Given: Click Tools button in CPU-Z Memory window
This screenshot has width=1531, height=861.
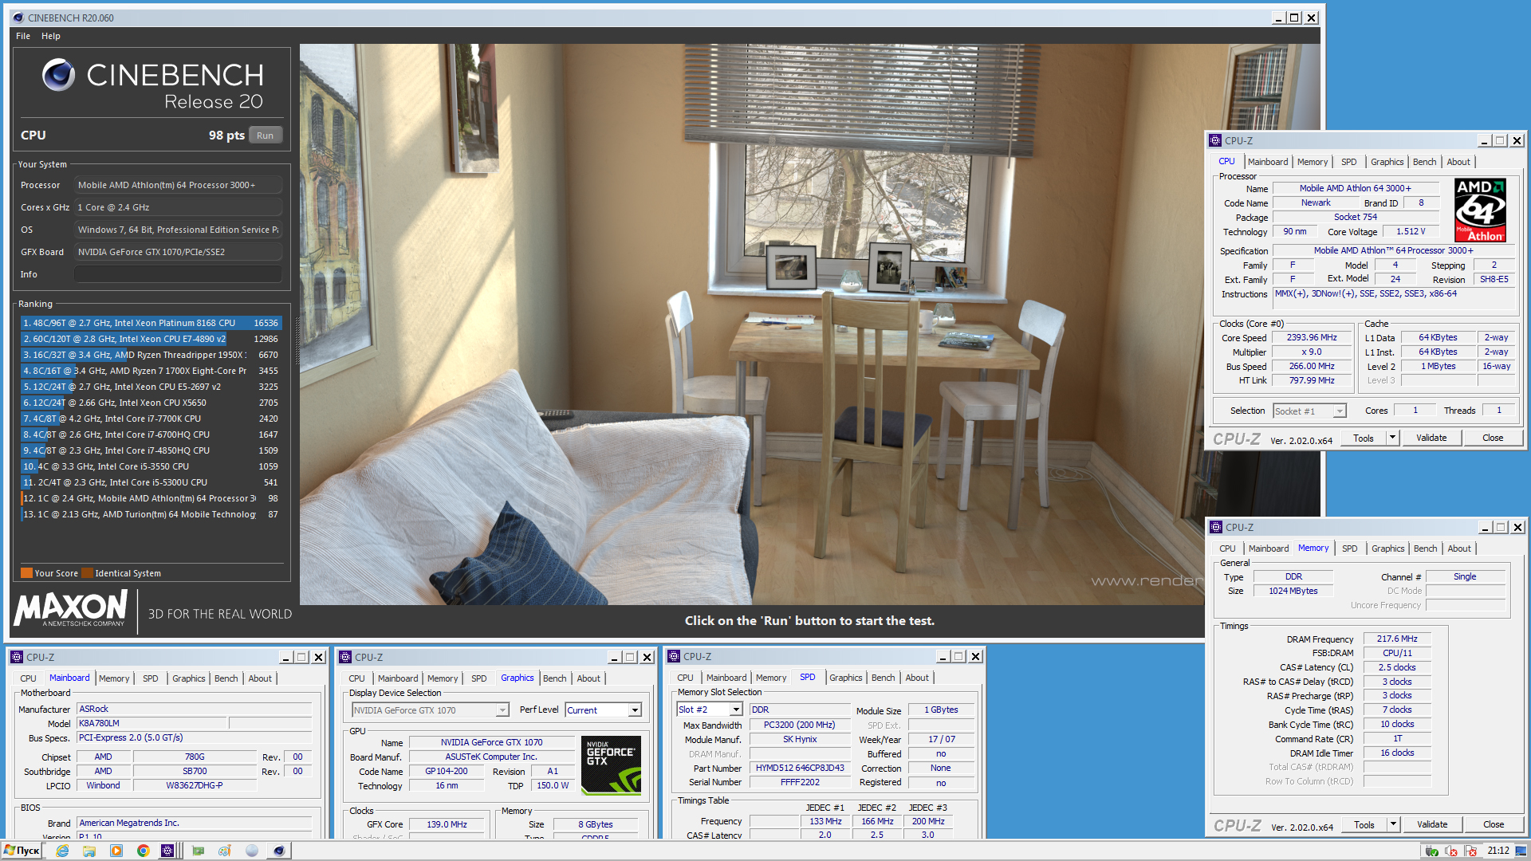Looking at the screenshot, I should pos(1364,824).
